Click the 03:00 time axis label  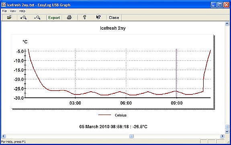75,103
